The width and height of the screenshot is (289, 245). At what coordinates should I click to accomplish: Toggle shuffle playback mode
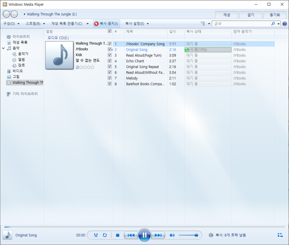pos(96,235)
